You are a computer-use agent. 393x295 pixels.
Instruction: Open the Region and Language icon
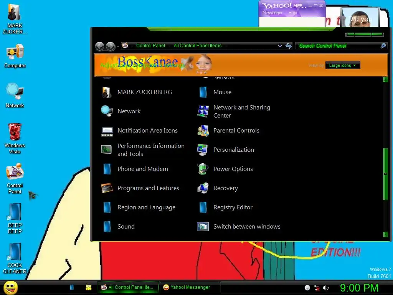coord(107,207)
